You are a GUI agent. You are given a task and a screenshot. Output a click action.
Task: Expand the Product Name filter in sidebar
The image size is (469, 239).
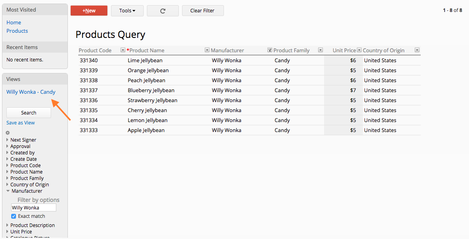pyautogui.click(x=8, y=172)
